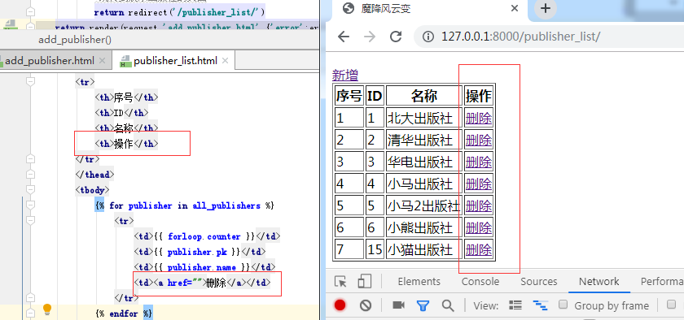The image size is (684, 320).
Task: Toggle fold marker at endfor line
Action: [30, 314]
